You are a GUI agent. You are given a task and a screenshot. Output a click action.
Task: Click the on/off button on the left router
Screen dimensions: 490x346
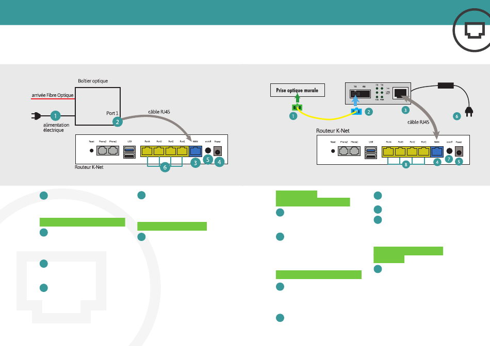[208, 151]
